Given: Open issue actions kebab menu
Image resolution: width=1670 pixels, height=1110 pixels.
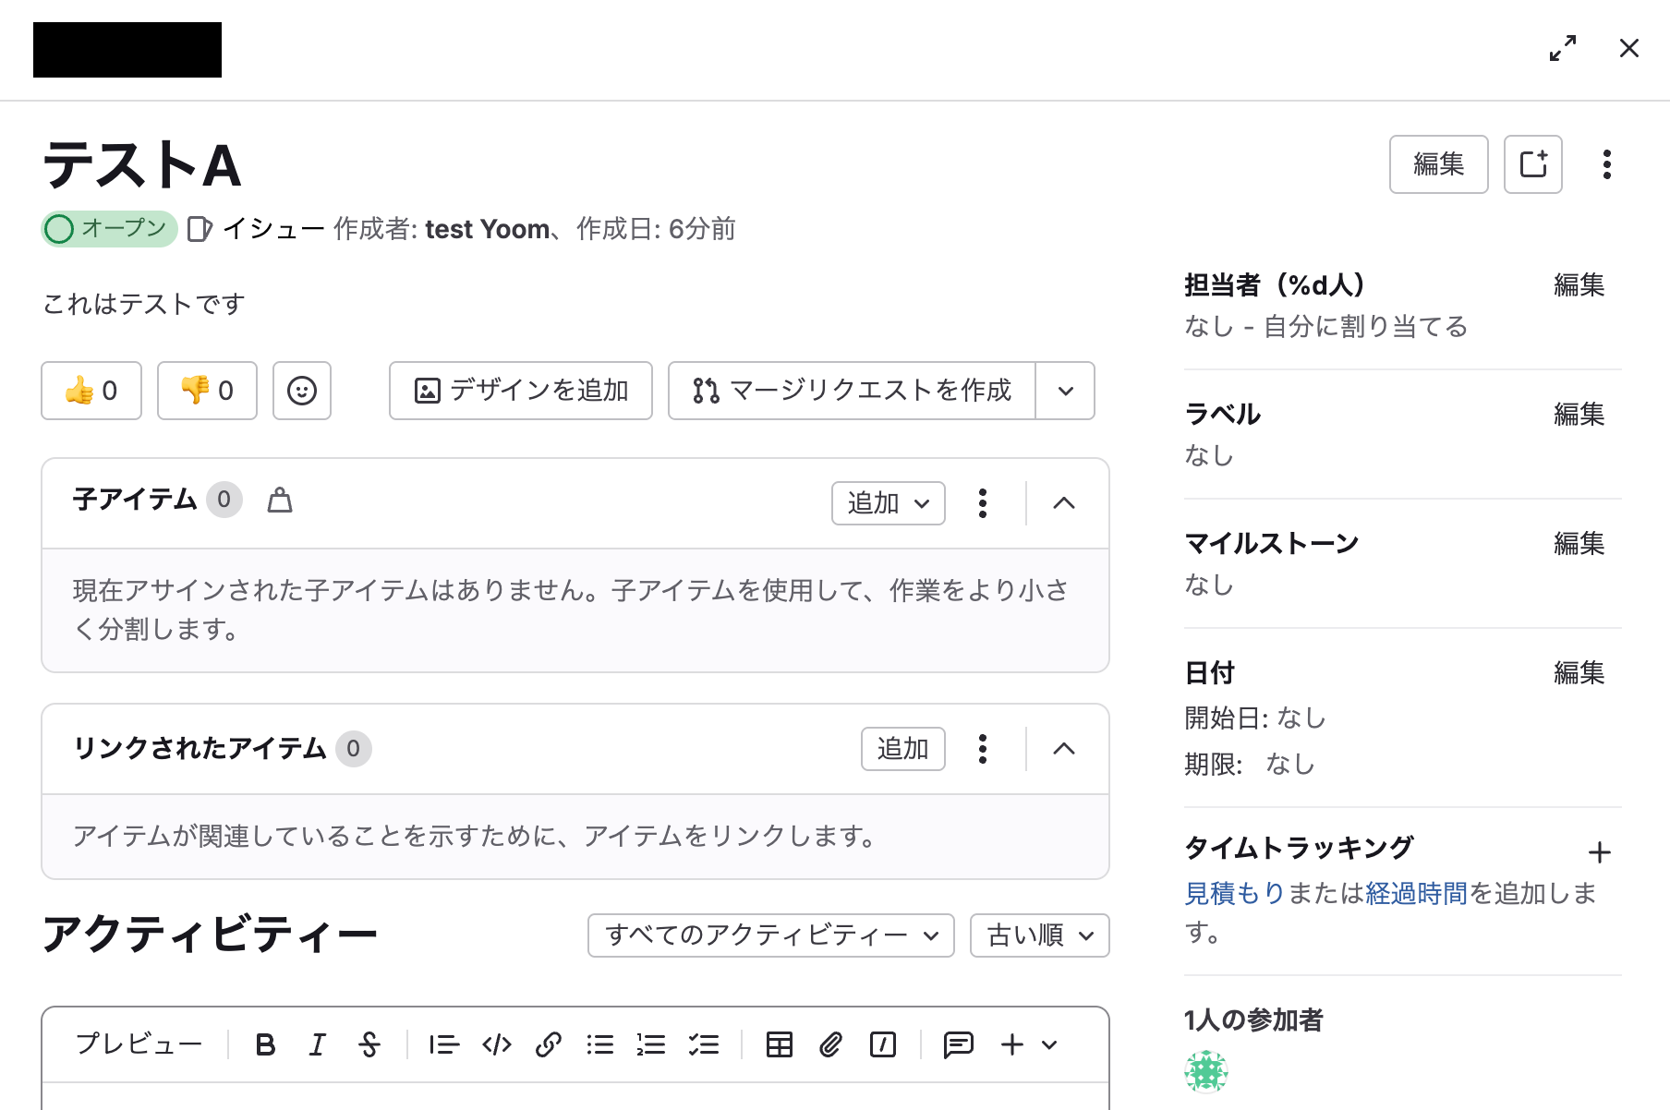Looking at the screenshot, I should [x=1607, y=164].
